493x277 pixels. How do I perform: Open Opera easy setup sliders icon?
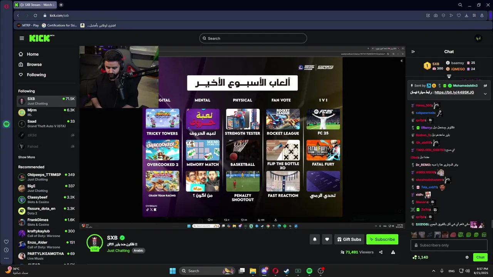click(474, 15)
